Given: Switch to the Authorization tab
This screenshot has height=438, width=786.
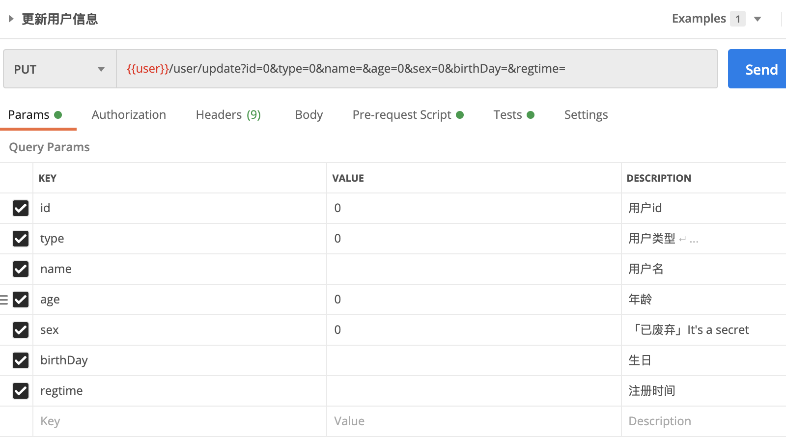Looking at the screenshot, I should click(129, 115).
